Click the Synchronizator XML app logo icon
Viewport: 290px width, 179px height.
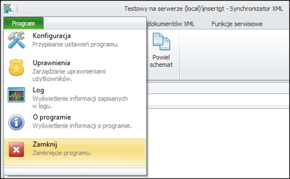point(8,8)
